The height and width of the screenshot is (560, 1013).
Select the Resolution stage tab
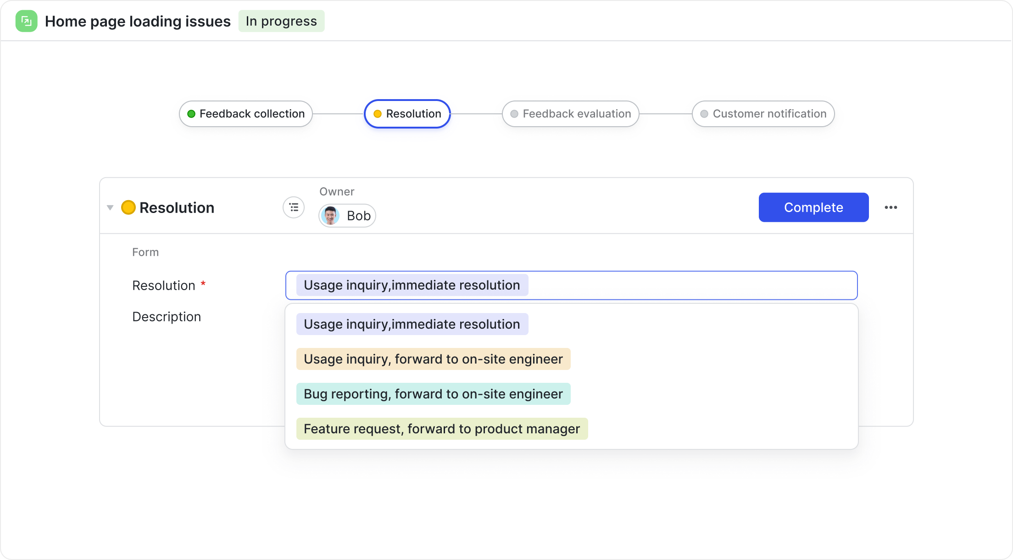click(407, 114)
